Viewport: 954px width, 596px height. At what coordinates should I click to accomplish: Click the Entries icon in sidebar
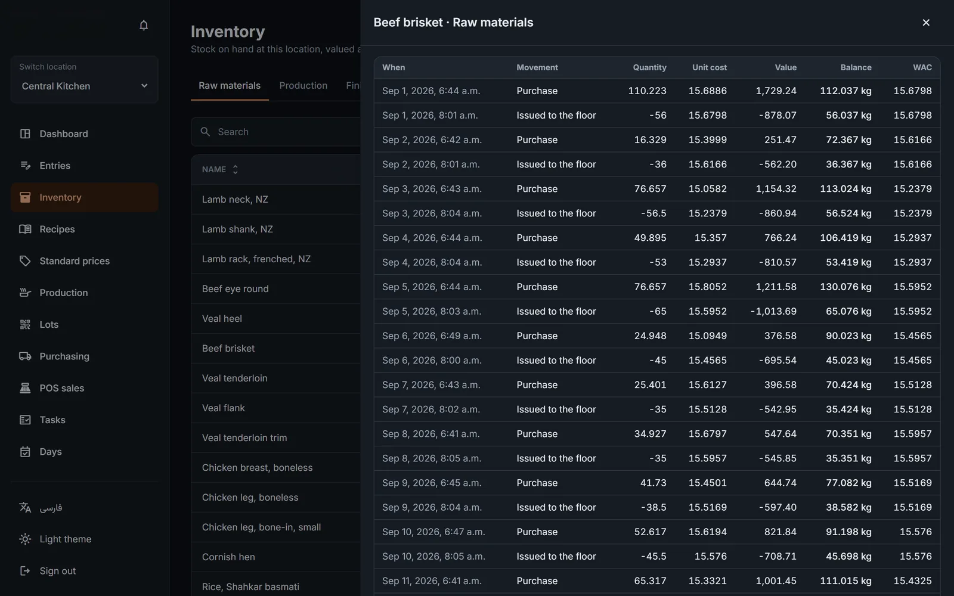[25, 166]
